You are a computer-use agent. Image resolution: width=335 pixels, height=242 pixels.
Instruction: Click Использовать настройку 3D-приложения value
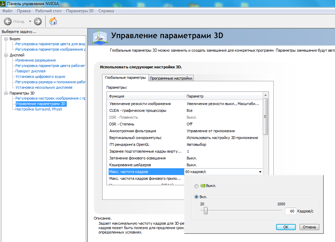222,138
